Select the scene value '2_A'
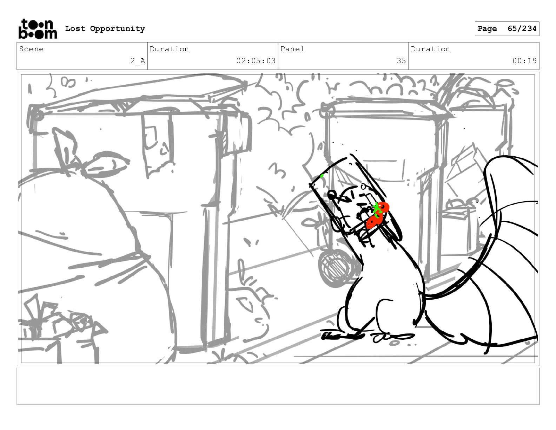 pos(138,61)
